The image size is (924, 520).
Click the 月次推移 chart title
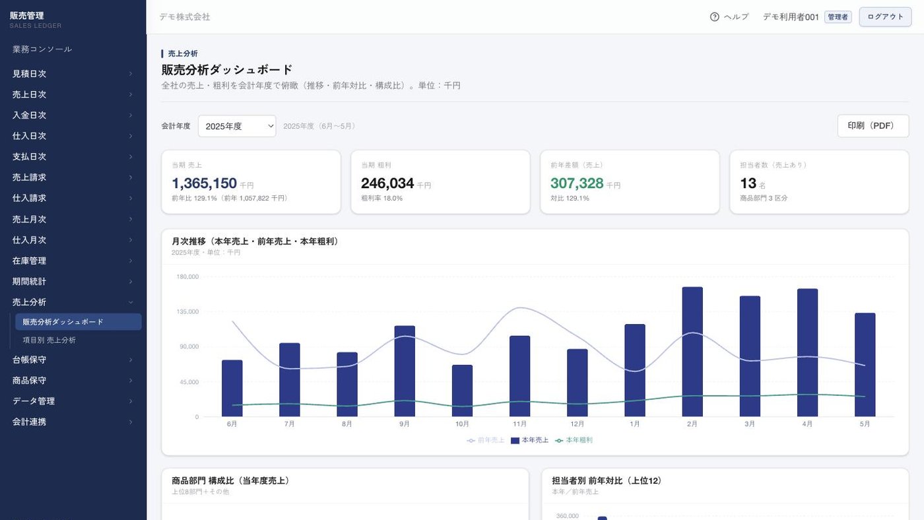click(x=257, y=242)
